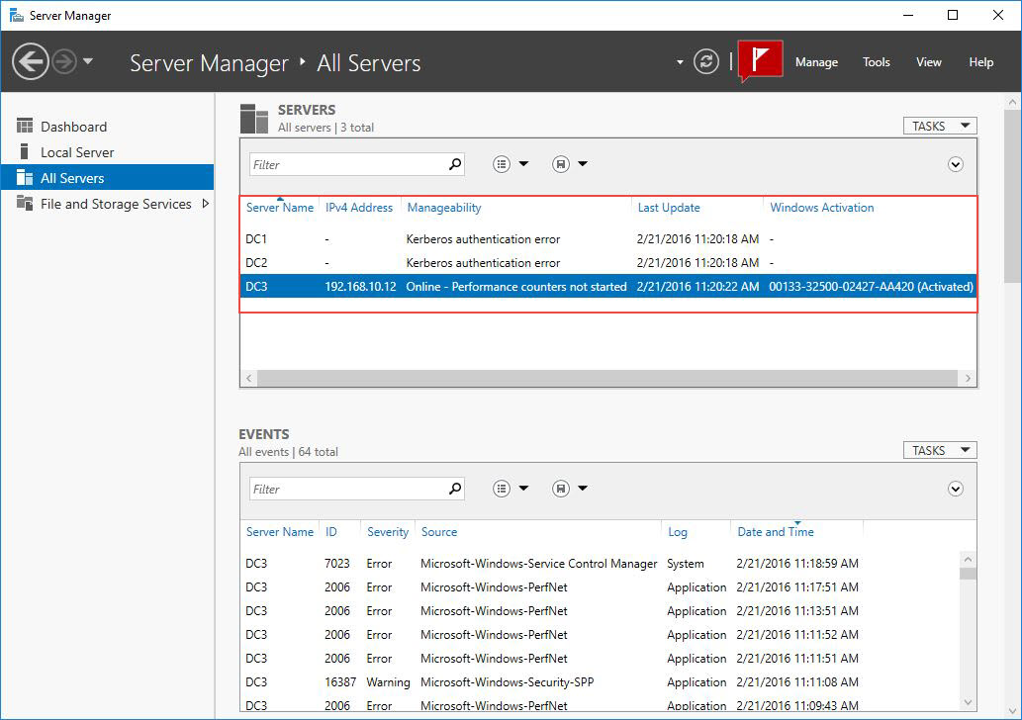Click the Refresh icon in the header
The image size is (1022, 720).
pyautogui.click(x=705, y=60)
